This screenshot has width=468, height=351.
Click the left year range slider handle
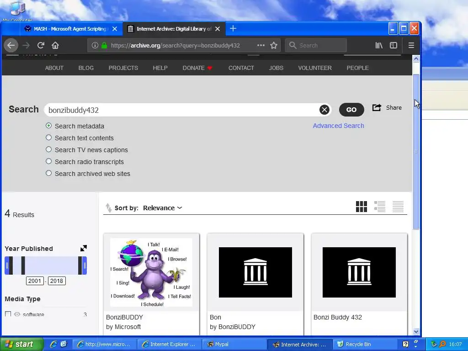pos(7,266)
